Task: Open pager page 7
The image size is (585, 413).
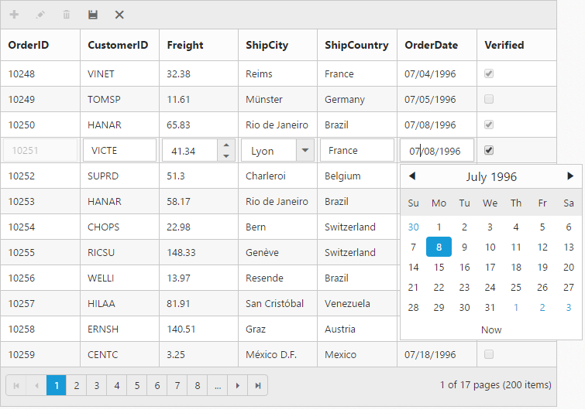Action: [x=177, y=385]
